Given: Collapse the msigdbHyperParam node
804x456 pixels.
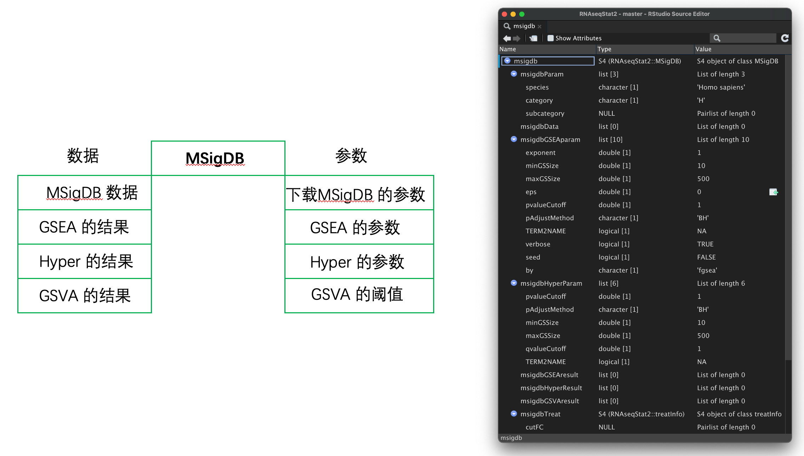Looking at the screenshot, I should point(514,283).
